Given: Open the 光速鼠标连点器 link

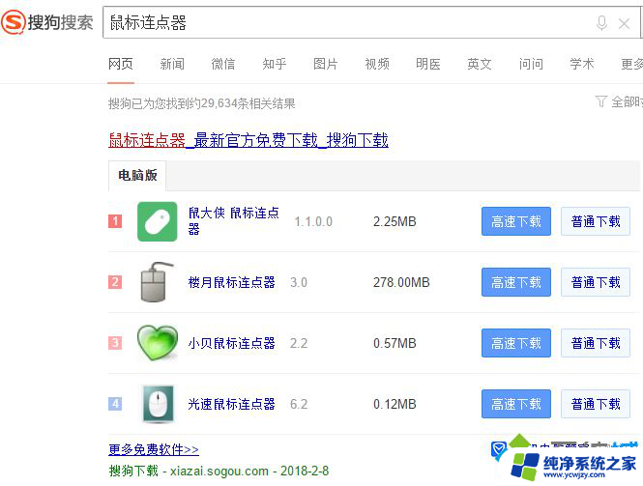Looking at the screenshot, I should click(232, 404).
